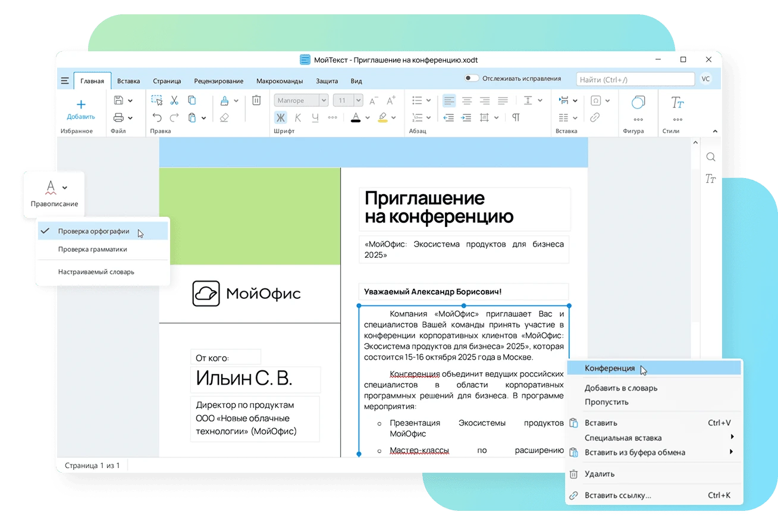Image resolution: width=778 pixels, height=524 pixels.
Task: Click the Cut scissors icon
Action: pyautogui.click(x=174, y=101)
